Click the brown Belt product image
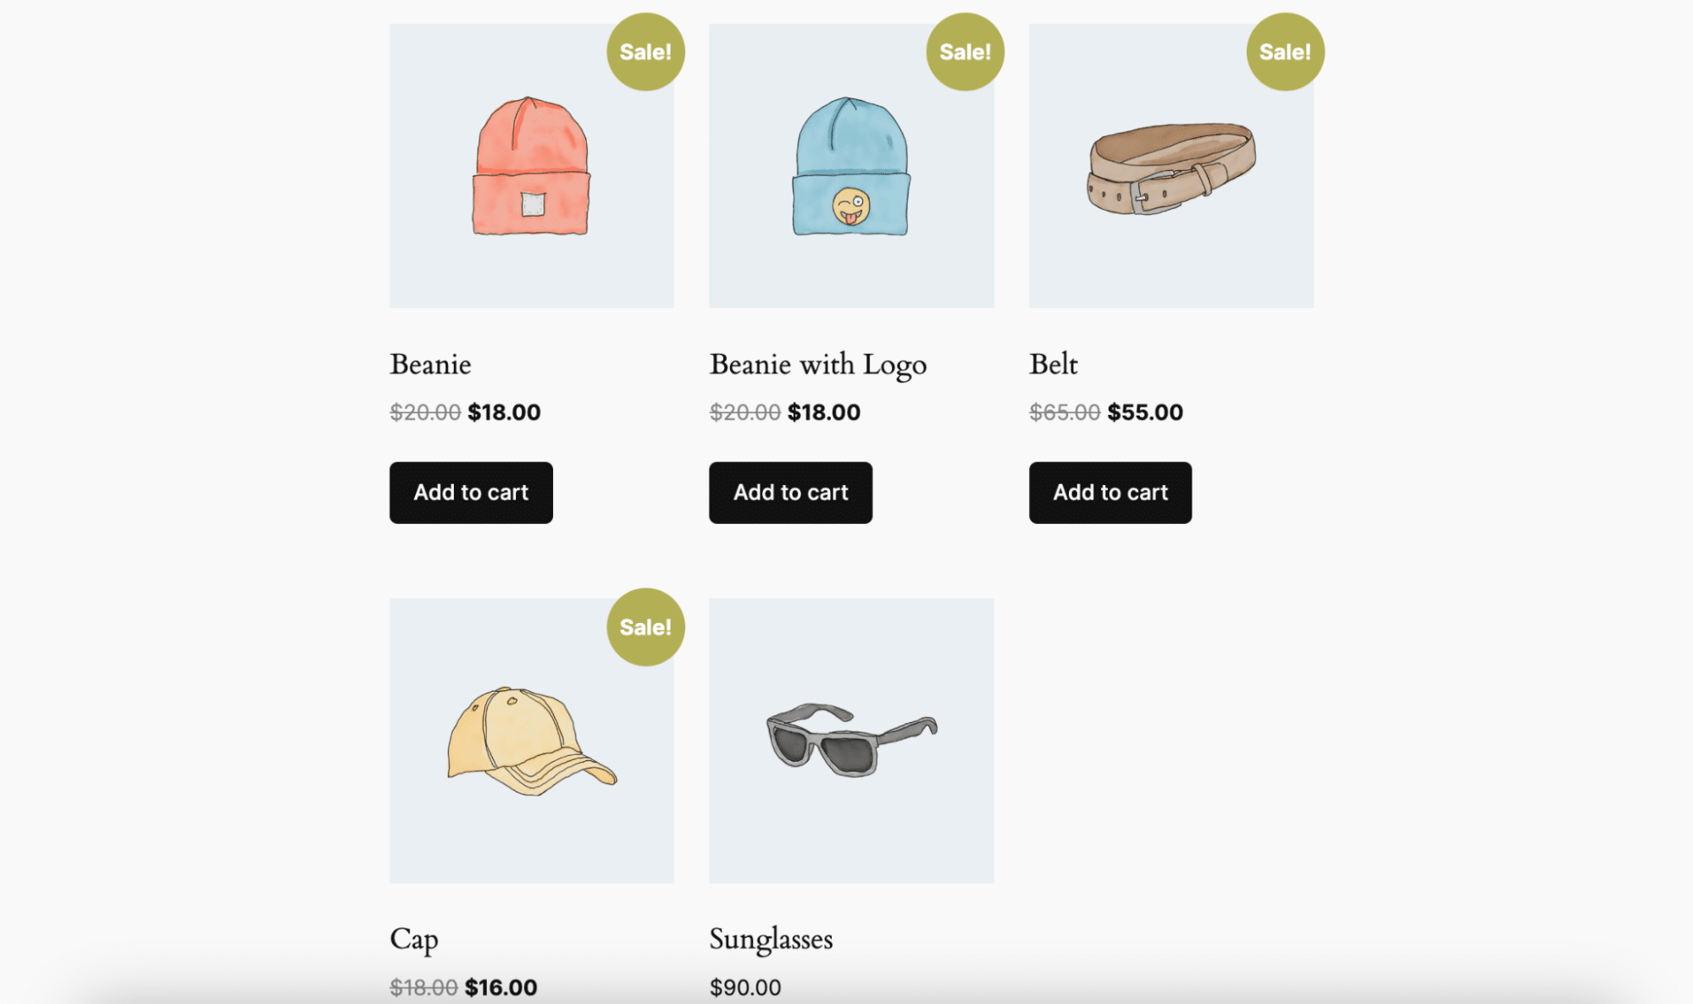This screenshot has width=1693, height=1004. point(1170,166)
